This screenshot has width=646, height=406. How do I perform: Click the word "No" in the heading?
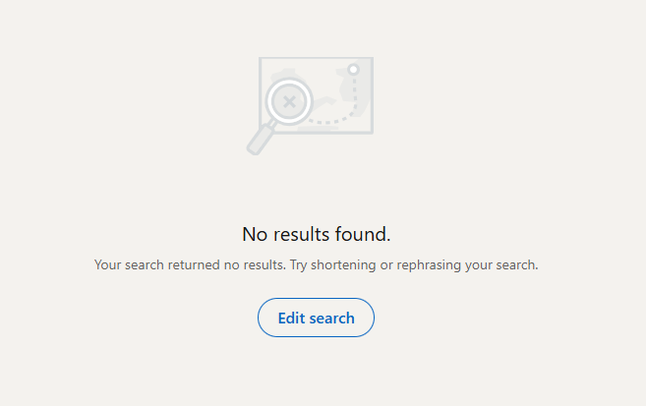pos(255,234)
